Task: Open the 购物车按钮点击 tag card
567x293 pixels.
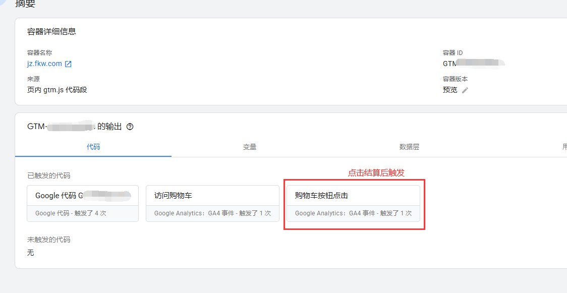Action: [353, 203]
